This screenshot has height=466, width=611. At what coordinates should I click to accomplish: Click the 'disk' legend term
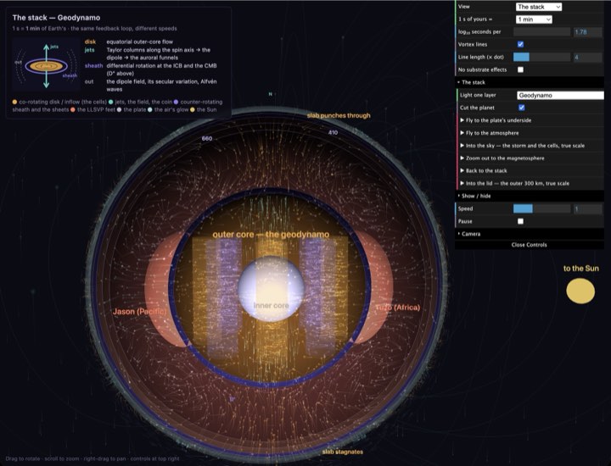pos(90,42)
